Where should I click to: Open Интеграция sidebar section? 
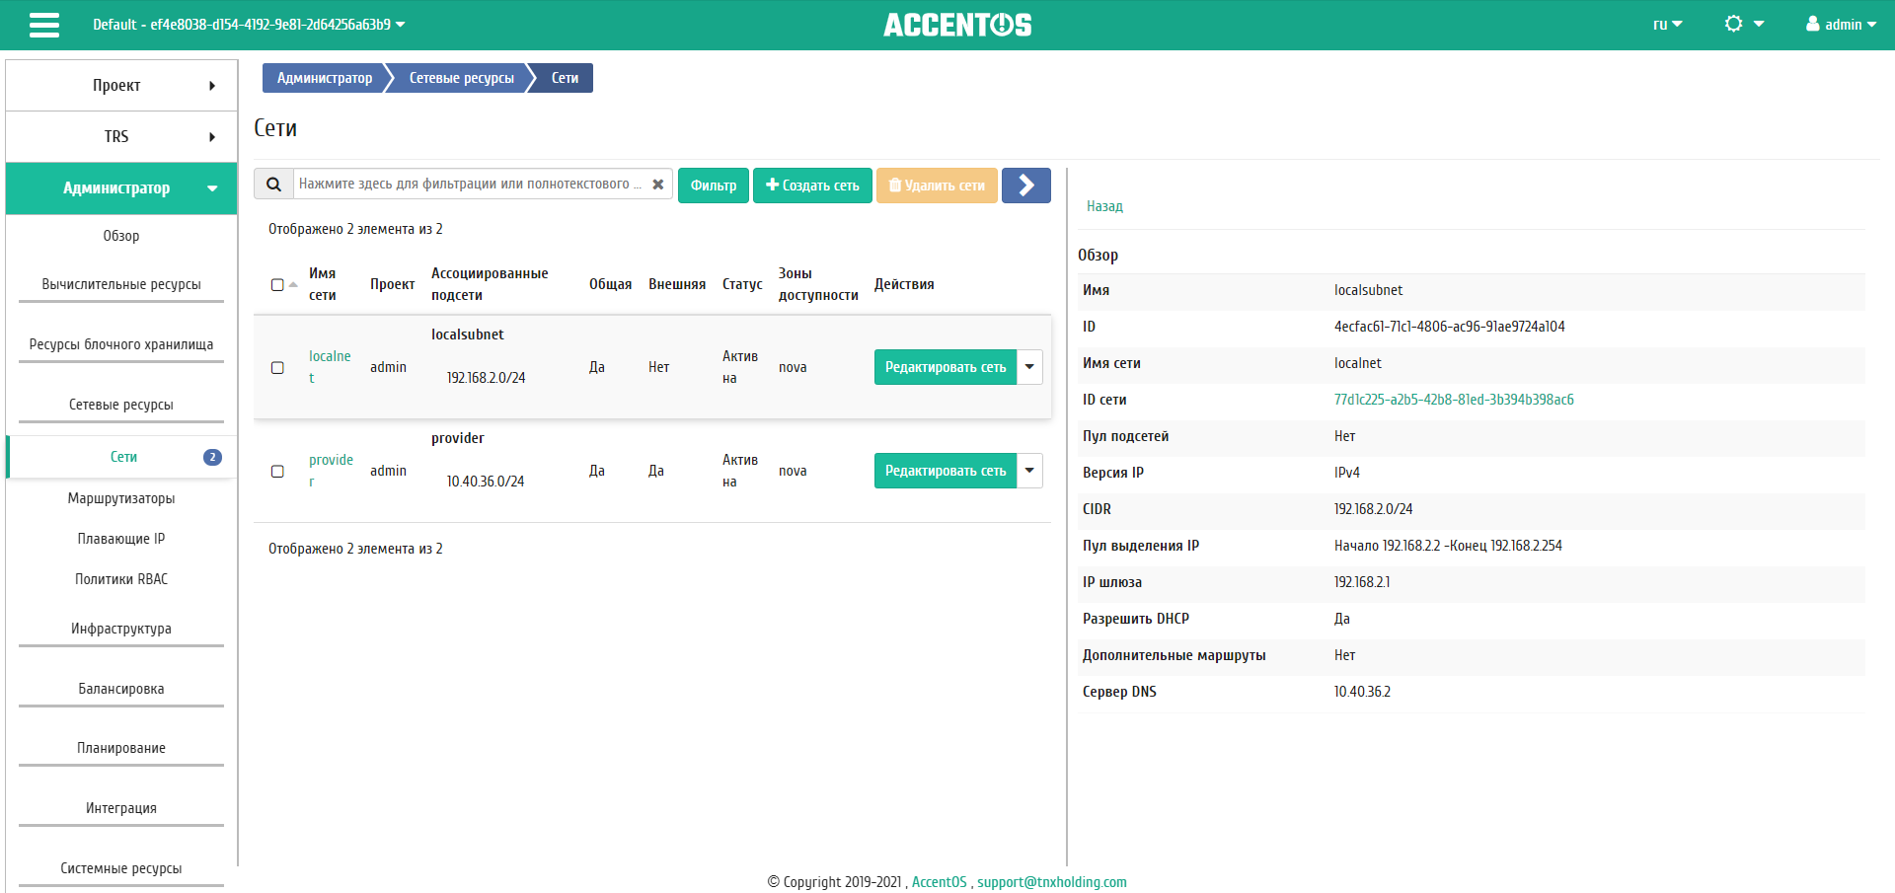coord(121,808)
